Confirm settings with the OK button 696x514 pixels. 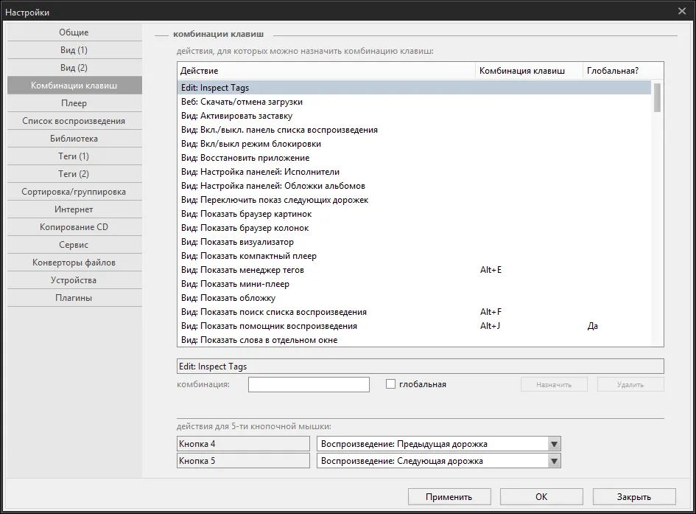pyautogui.click(x=541, y=497)
